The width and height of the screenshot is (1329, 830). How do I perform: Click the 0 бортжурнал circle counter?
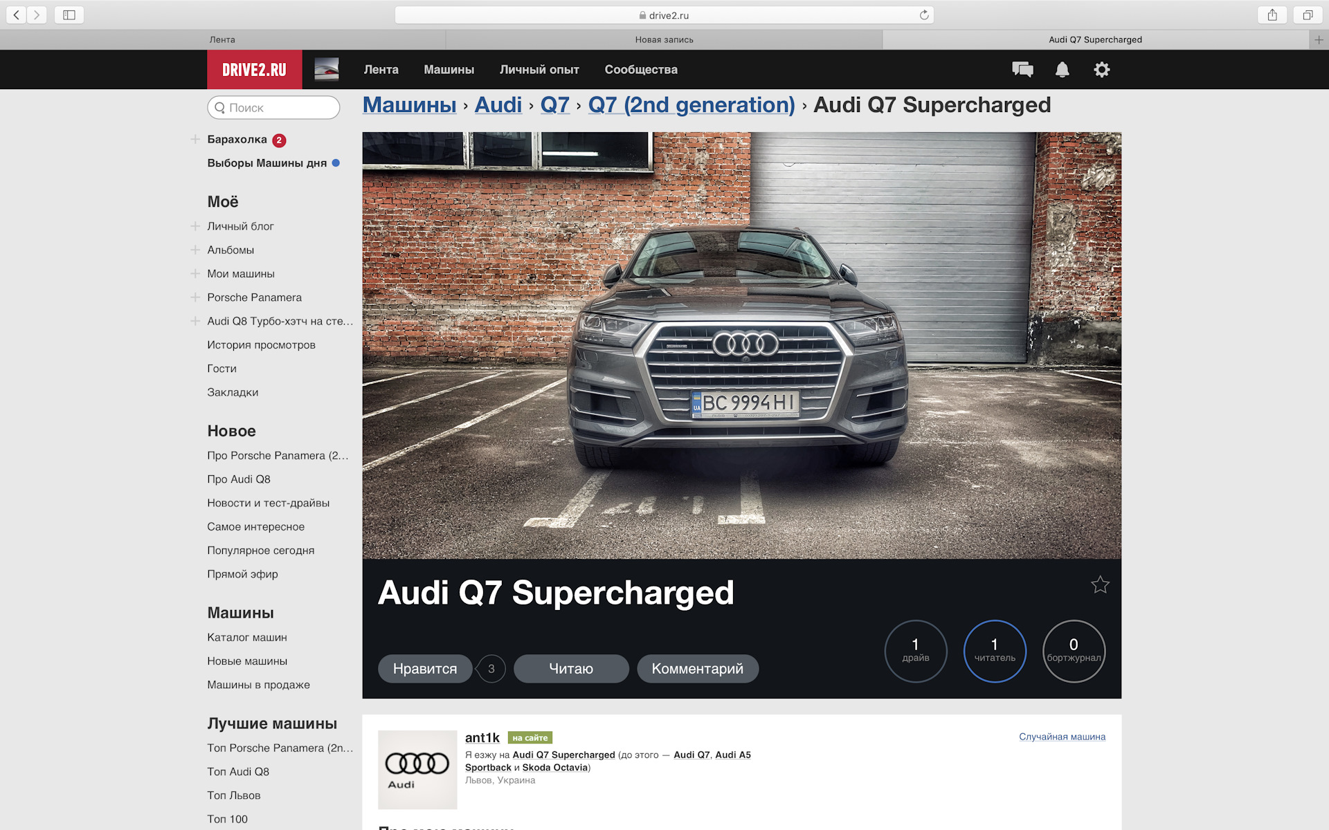pos(1074,651)
